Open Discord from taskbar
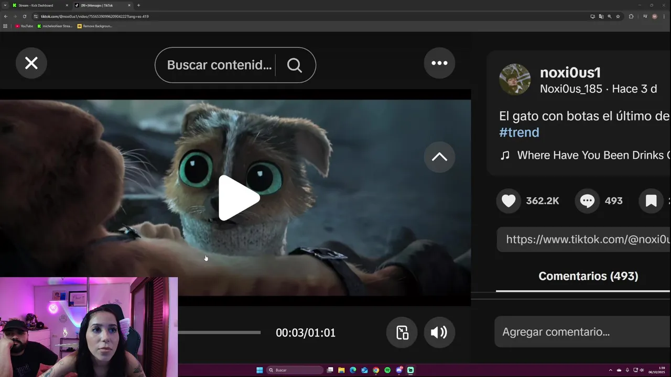The image size is (671, 377). [399, 370]
